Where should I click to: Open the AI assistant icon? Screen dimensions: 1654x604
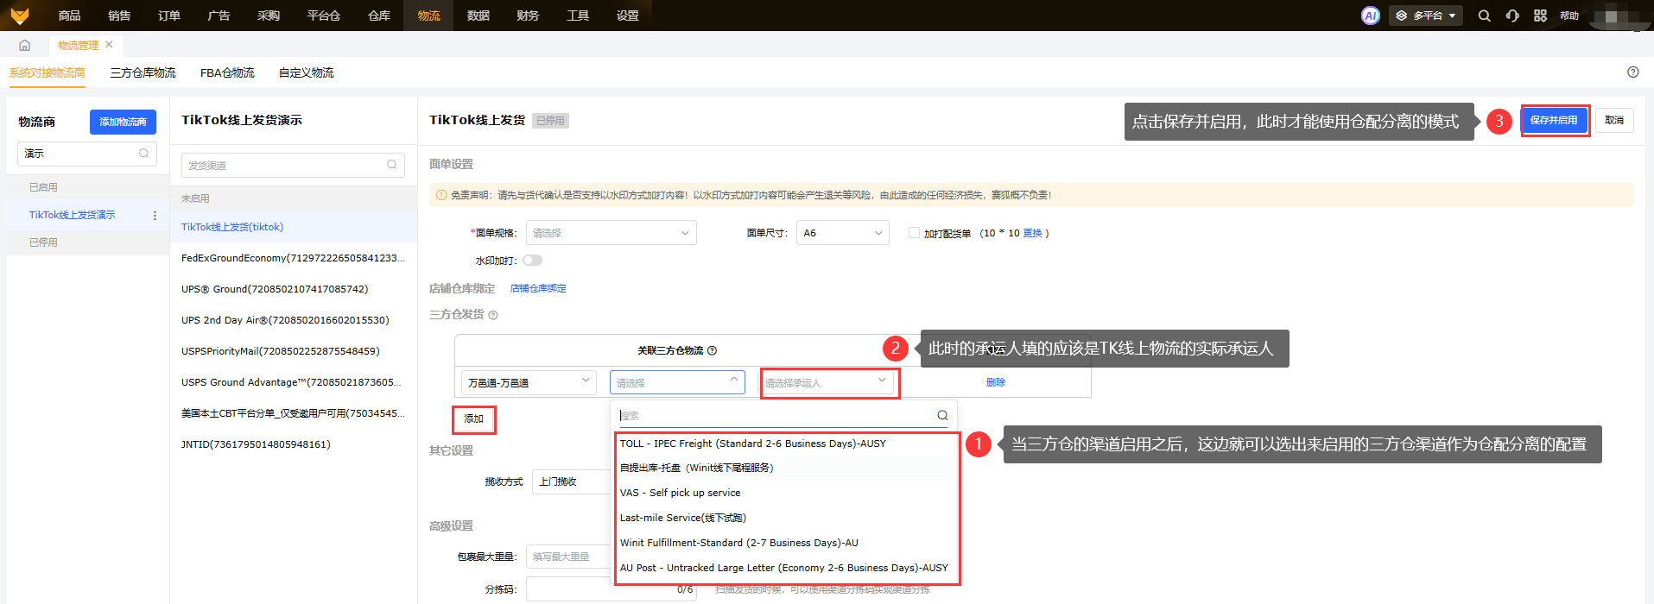click(x=1370, y=16)
